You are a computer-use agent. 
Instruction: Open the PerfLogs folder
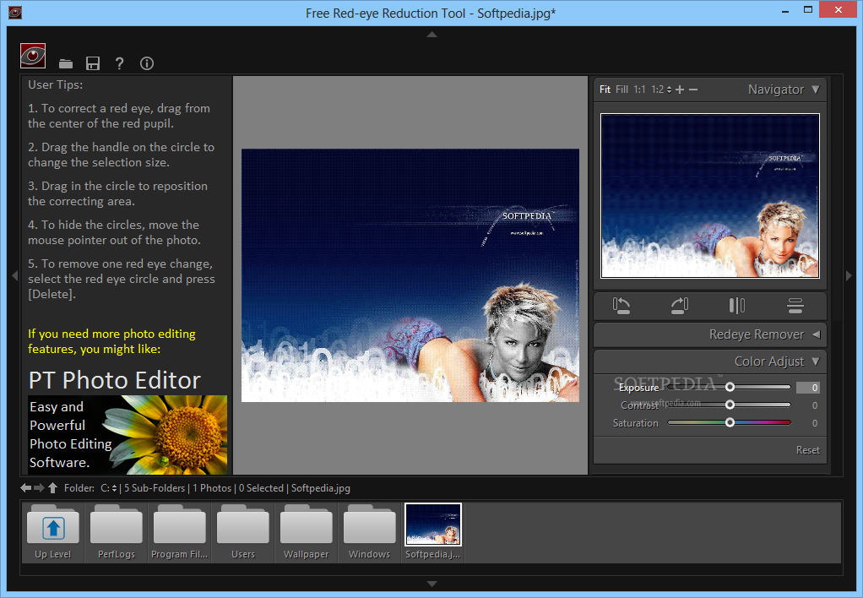[117, 532]
